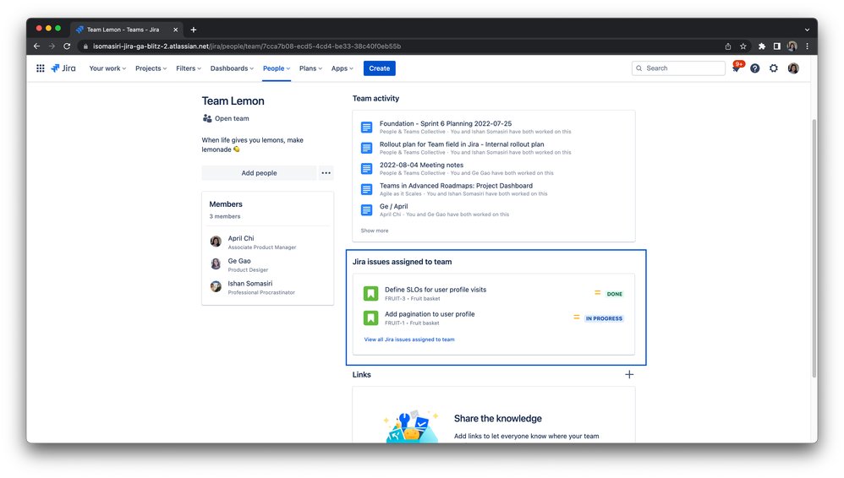The height and width of the screenshot is (478, 844).
Task: Open more actions ellipsis next to Add people
Action: 326,173
